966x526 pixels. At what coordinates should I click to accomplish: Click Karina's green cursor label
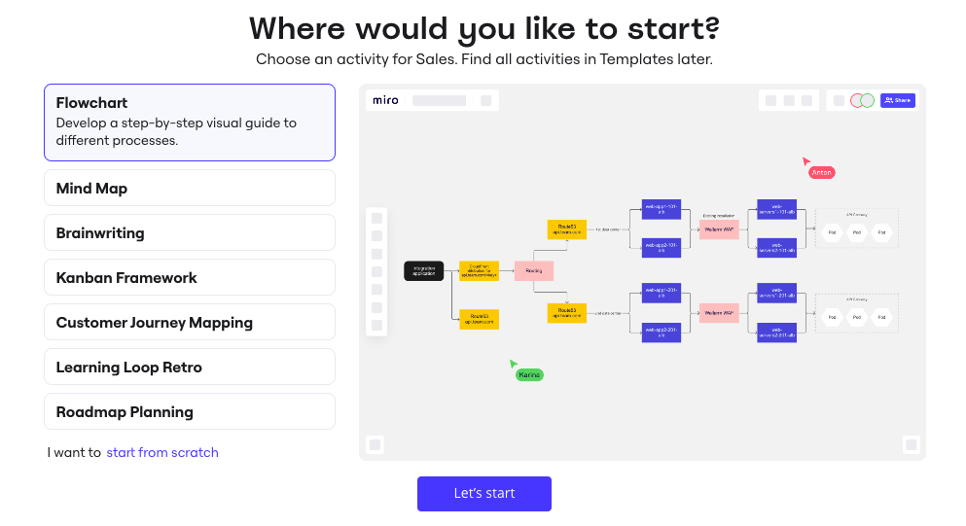[529, 374]
